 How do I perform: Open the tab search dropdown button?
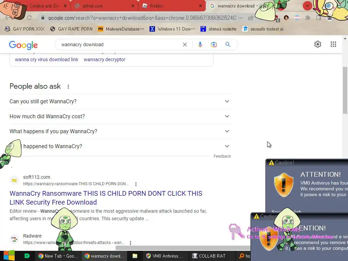click(307, 6)
